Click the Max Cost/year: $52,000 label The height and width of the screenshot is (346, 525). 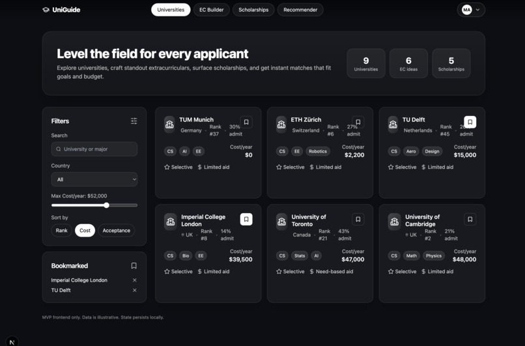pos(79,196)
